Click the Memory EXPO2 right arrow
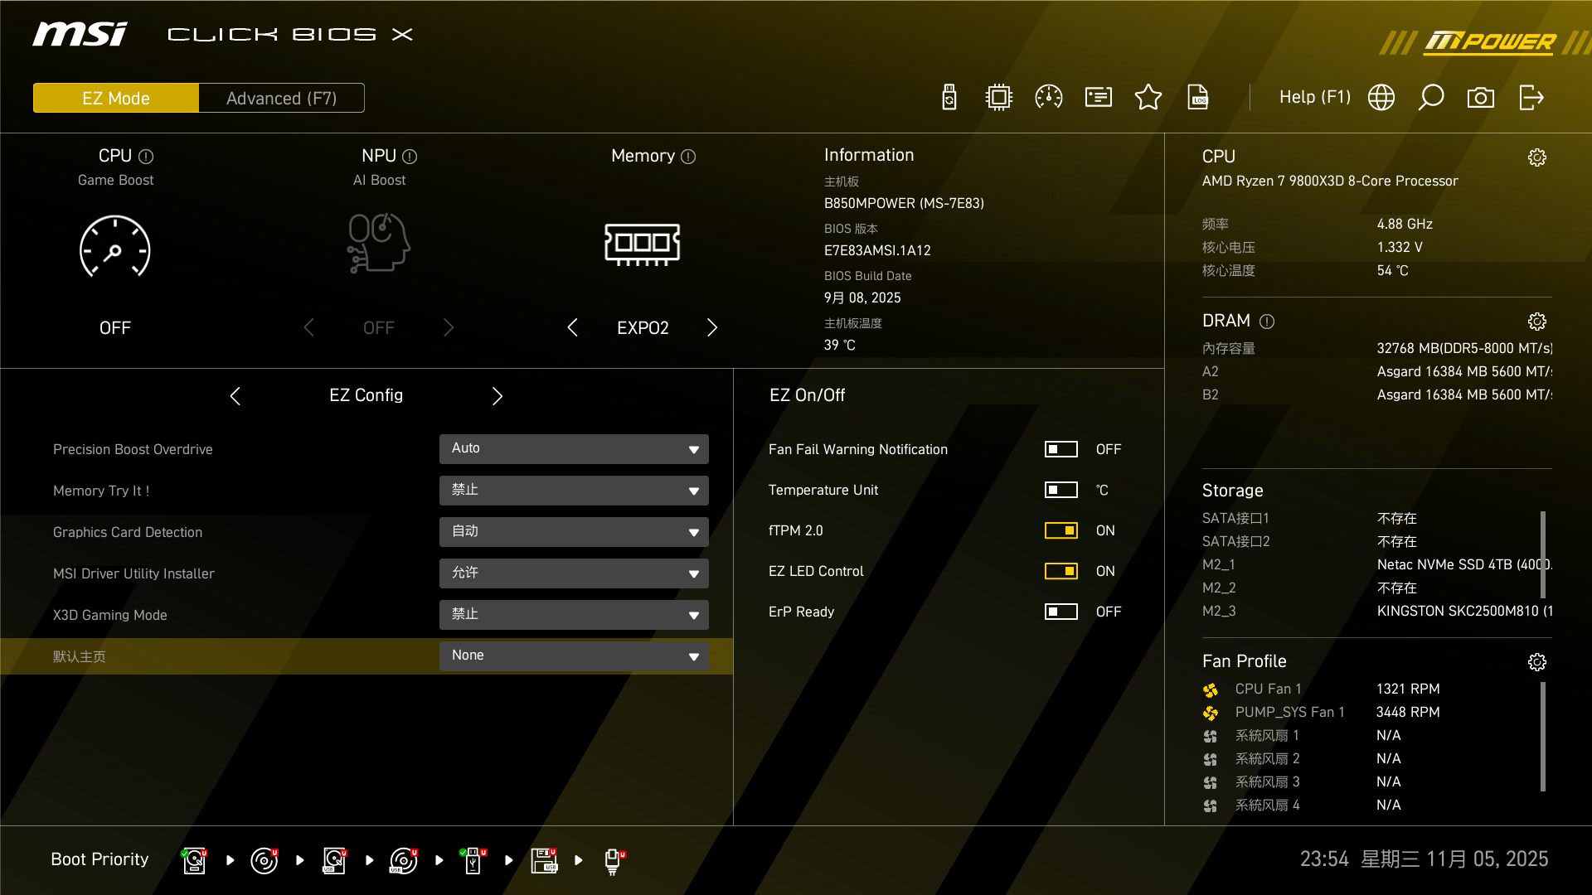 point(711,327)
